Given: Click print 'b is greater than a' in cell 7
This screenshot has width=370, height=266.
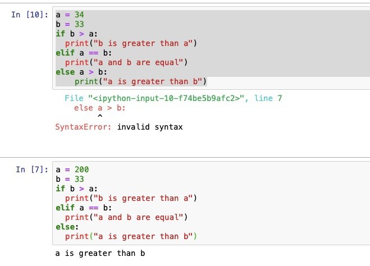Looking at the screenshot, I should pyautogui.click(x=131, y=198).
